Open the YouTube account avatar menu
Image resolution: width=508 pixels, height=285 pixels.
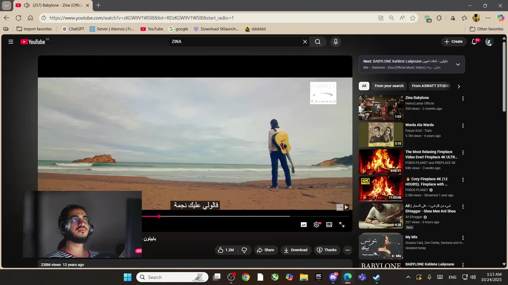coord(489,42)
